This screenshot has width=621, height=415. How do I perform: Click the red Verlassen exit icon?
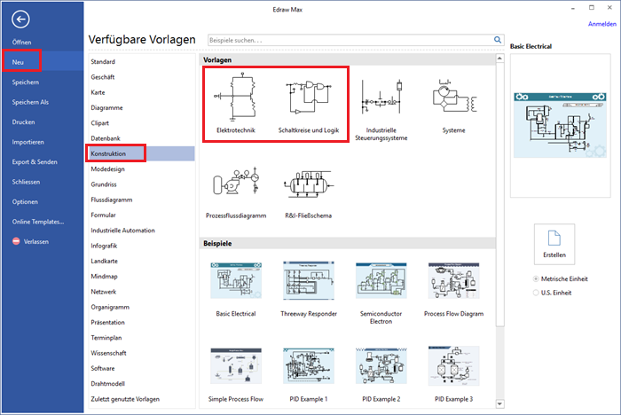tap(16, 241)
